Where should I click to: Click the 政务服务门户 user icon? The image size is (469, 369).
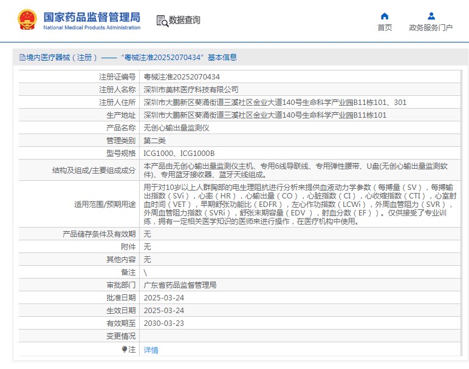coord(431,16)
